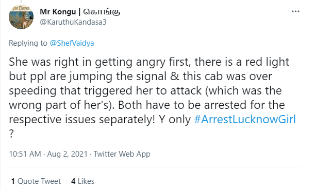View the Likes list

[82, 181]
